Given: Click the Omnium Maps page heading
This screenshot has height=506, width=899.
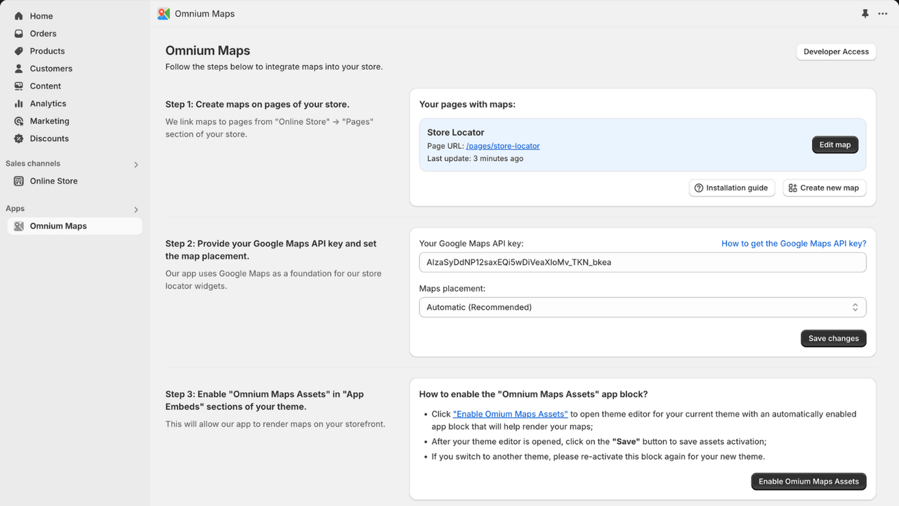Looking at the screenshot, I should 208,51.
